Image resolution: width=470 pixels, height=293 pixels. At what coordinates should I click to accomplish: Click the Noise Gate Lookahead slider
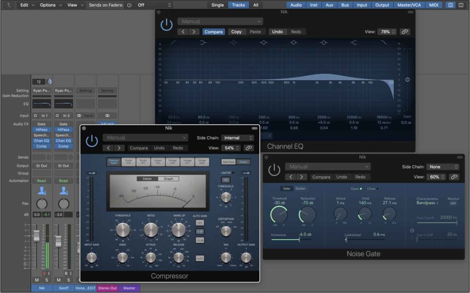pyautogui.click(x=365, y=239)
